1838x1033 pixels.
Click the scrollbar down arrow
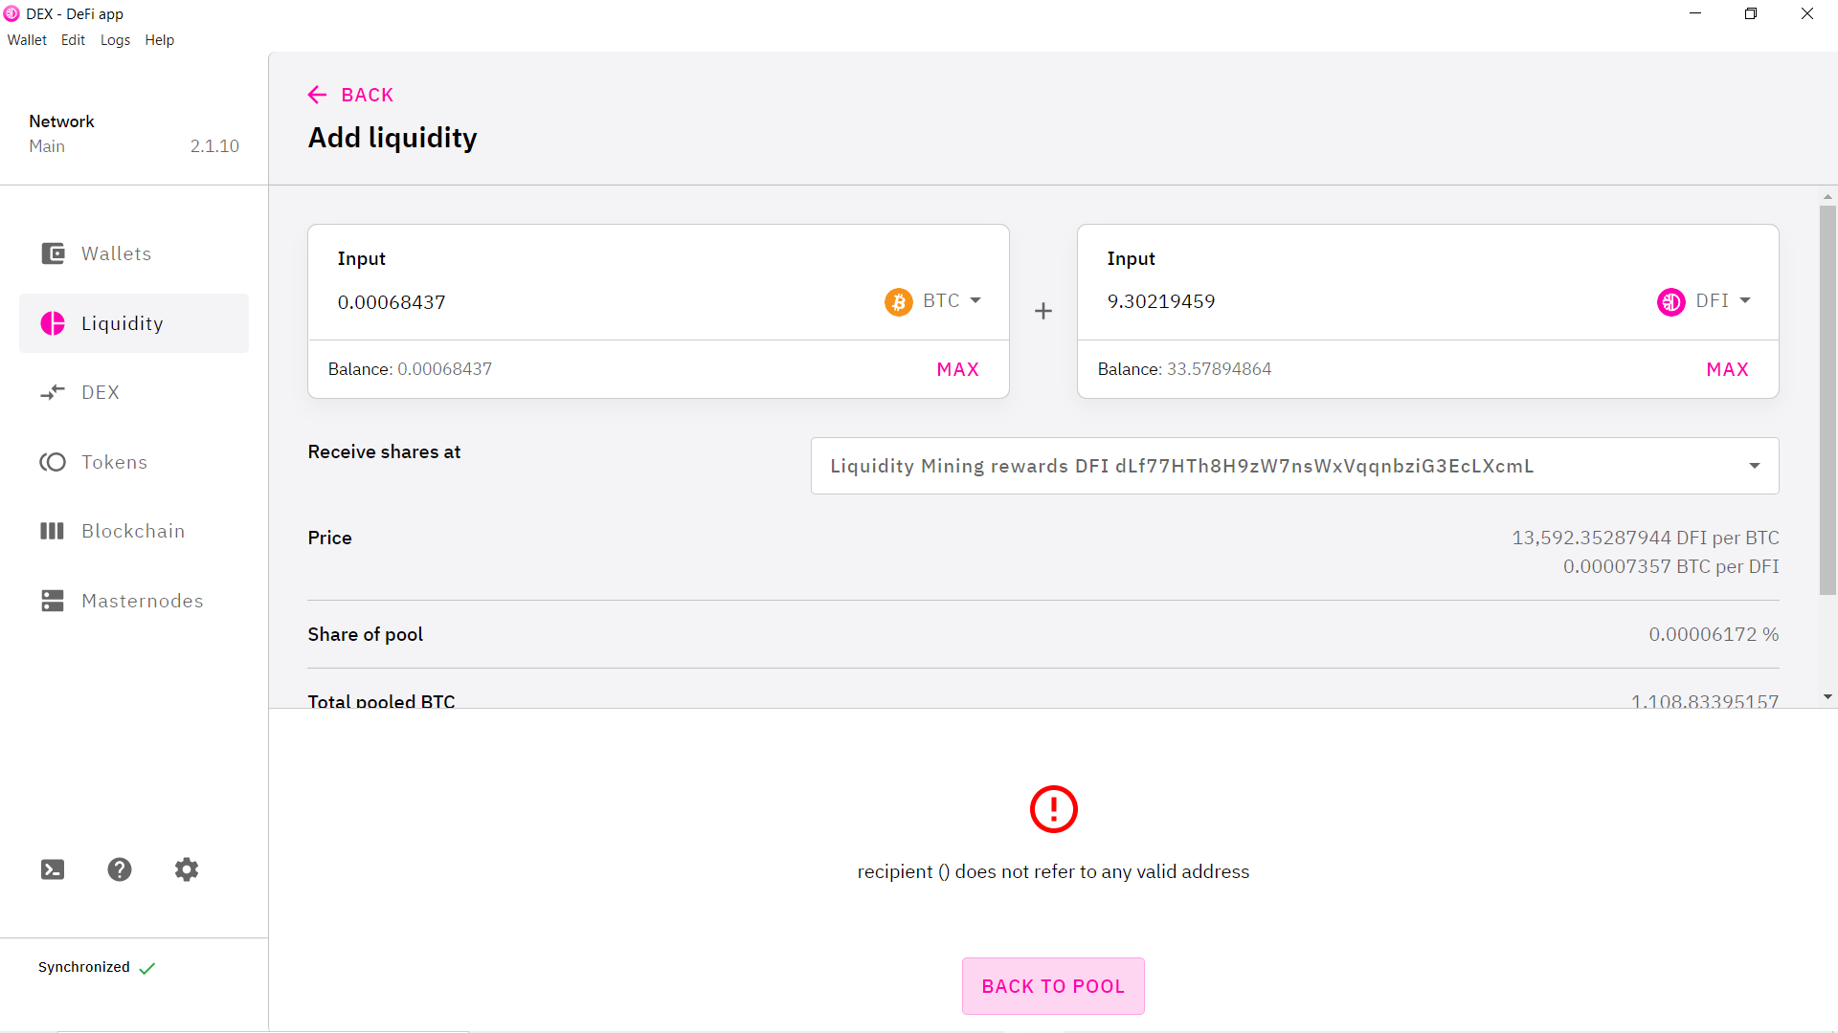tap(1827, 697)
